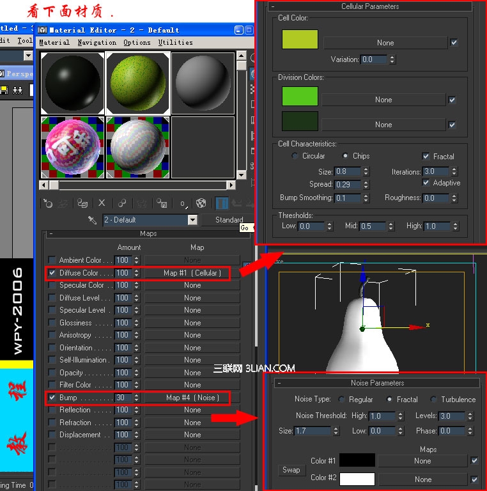Screen dimensions: 487x491
Task: Enable the Reflection map checkbox
Action: (52, 410)
